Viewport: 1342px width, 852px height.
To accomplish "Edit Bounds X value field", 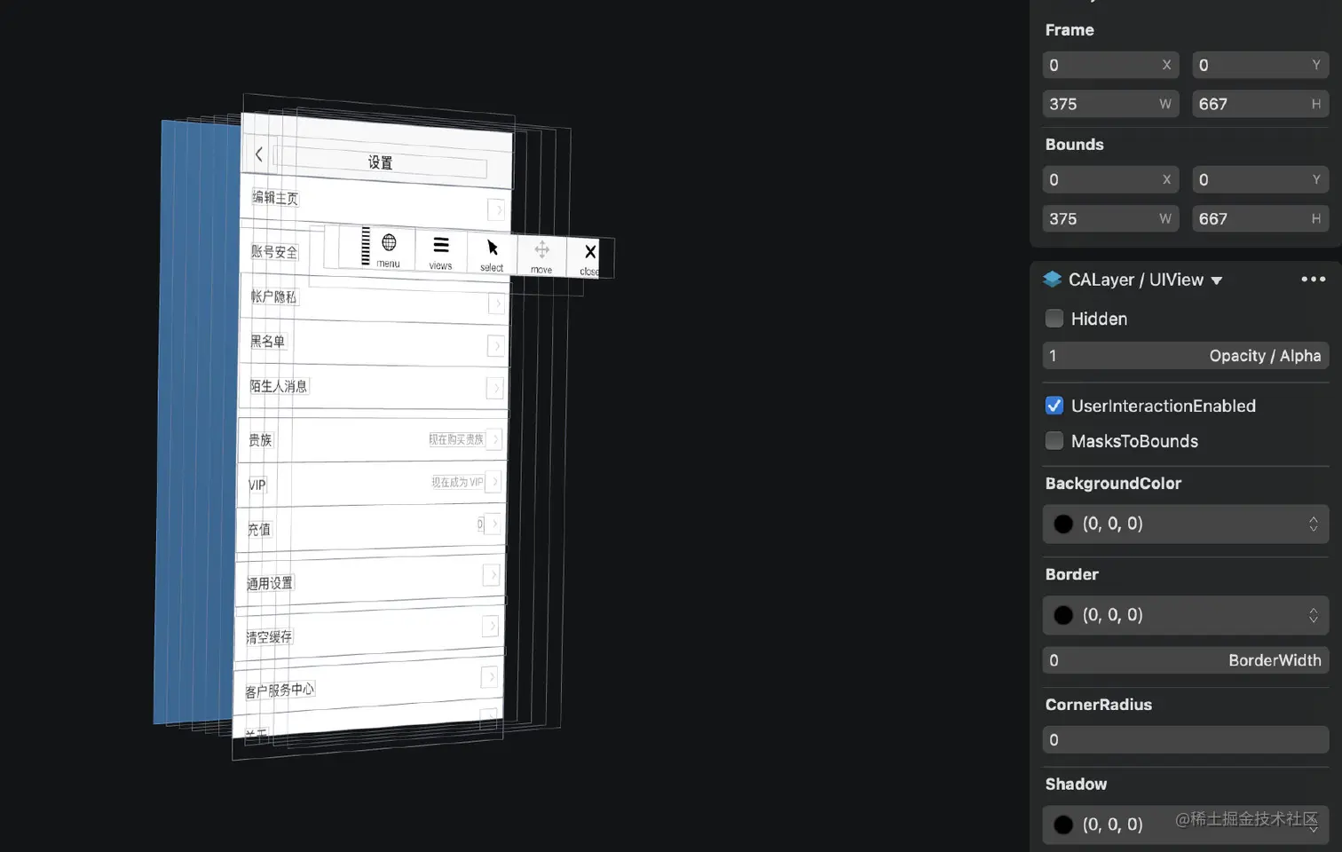I will pyautogui.click(x=1110, y=179).
